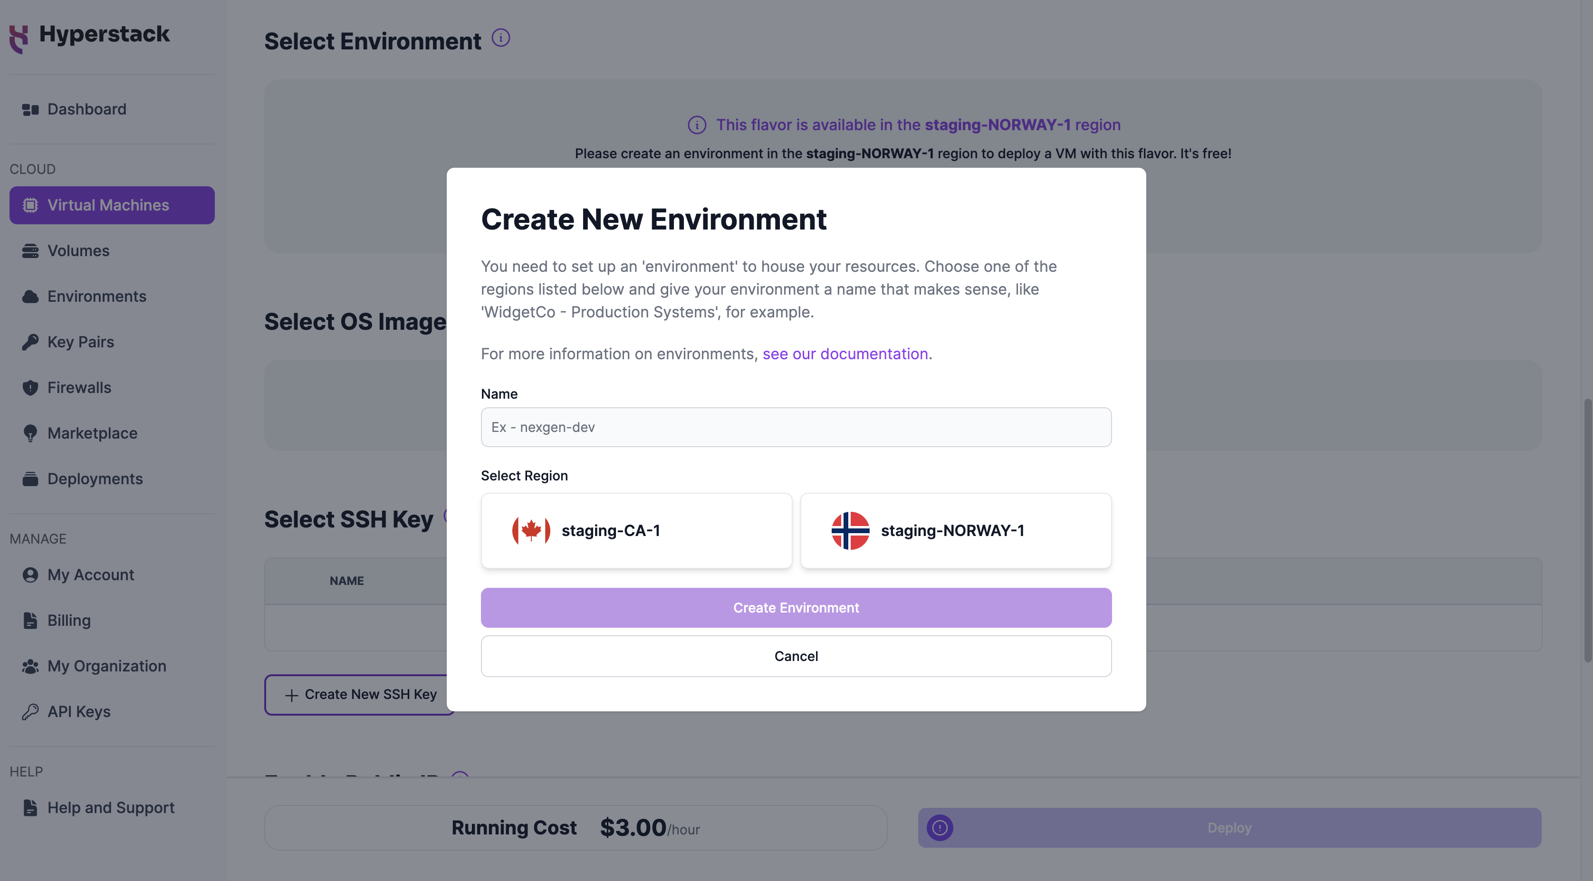1593x881 pixels.
Task: Click plus icon on Create New SSH Key
Action: 291,696
